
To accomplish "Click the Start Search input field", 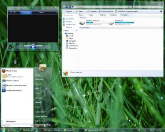I will [x=17, y=126].
